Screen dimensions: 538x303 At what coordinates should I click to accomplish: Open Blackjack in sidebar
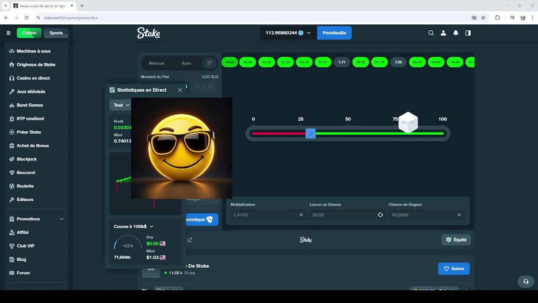[x=27, y=159]
